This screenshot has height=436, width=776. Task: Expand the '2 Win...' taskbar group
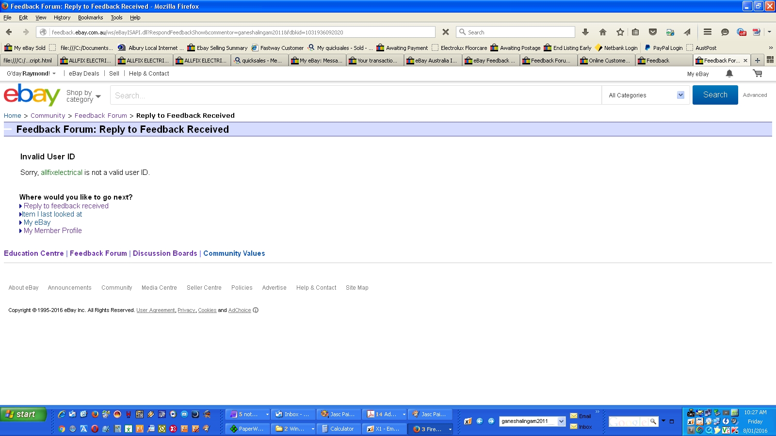[313, 429]
